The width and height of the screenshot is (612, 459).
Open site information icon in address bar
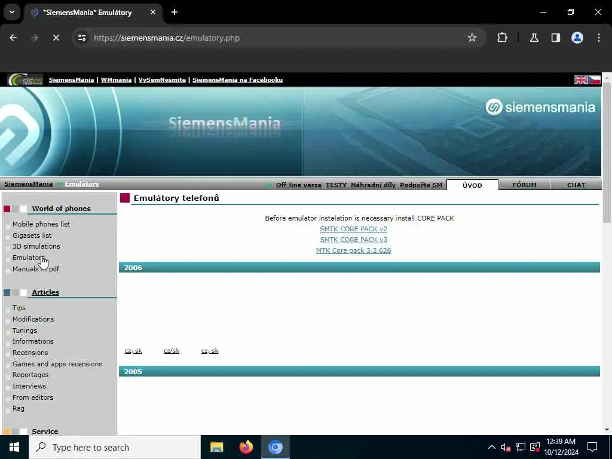[81, 38]
